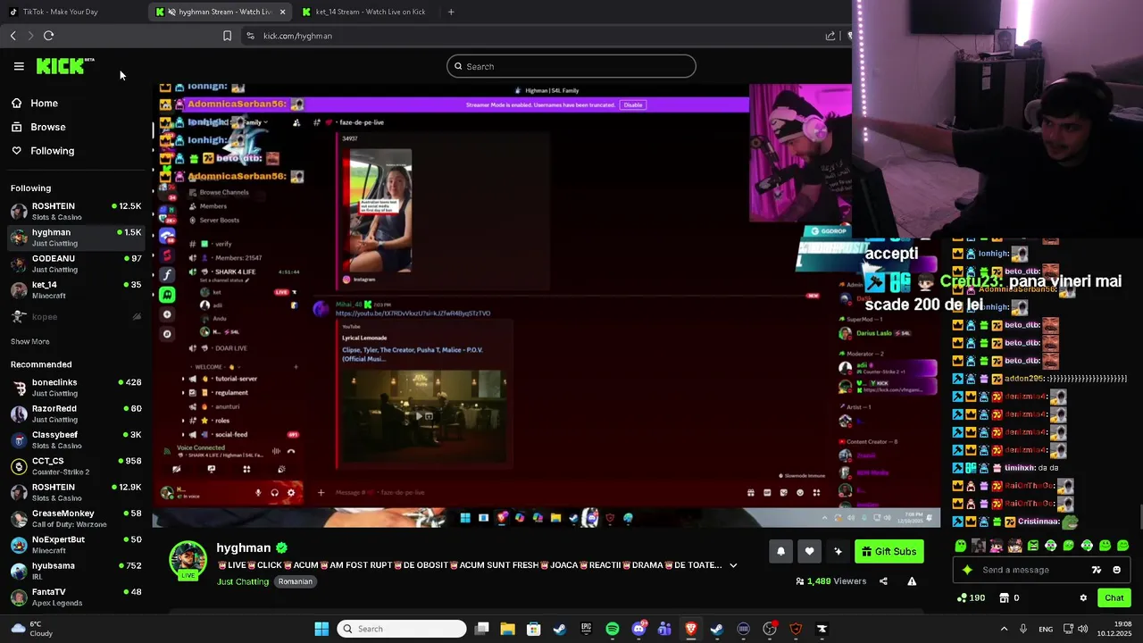
Task: Bookmark this page
Action: pos(227,36)
